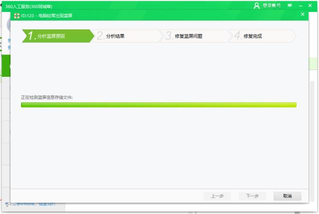Open the feedback speech bubble icon
This screenshot has height=214, width=319.
289,6
